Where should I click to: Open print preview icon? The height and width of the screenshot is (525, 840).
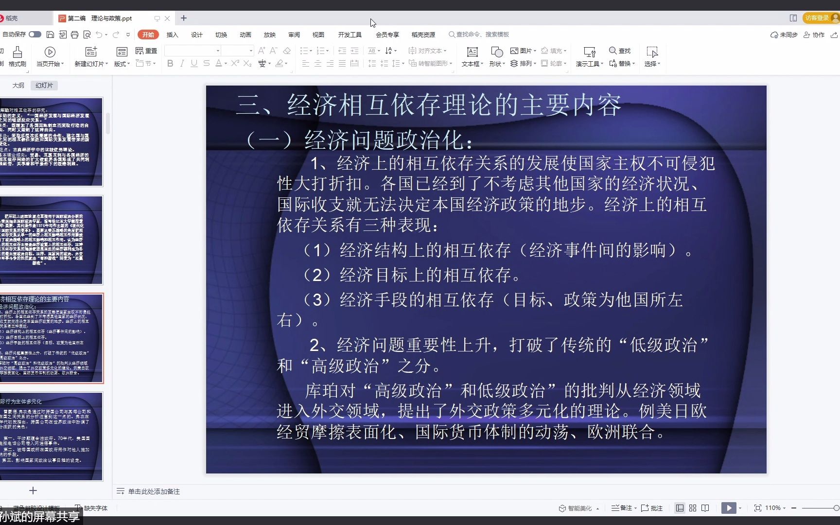click(87, 35)
